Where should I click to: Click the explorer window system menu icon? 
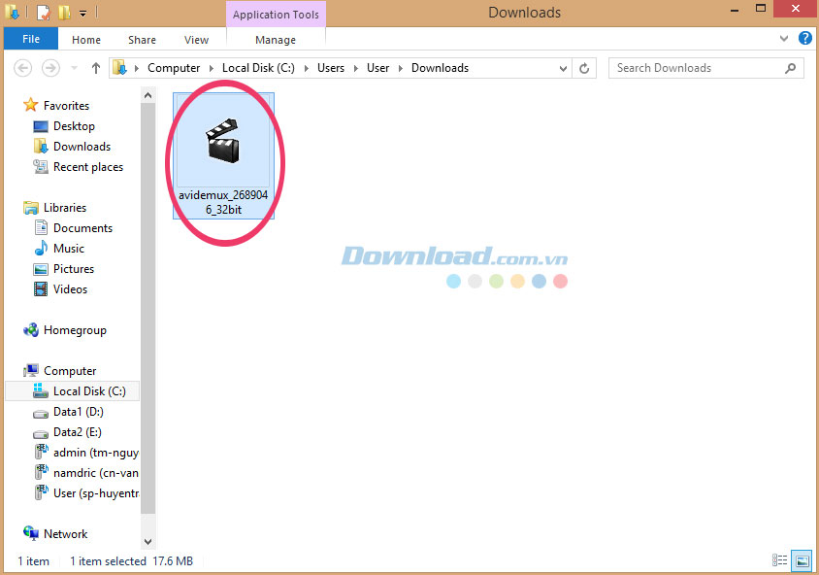point(12,12)
